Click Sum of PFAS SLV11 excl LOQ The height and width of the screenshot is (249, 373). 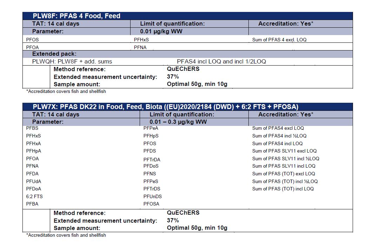pos(284,151)
